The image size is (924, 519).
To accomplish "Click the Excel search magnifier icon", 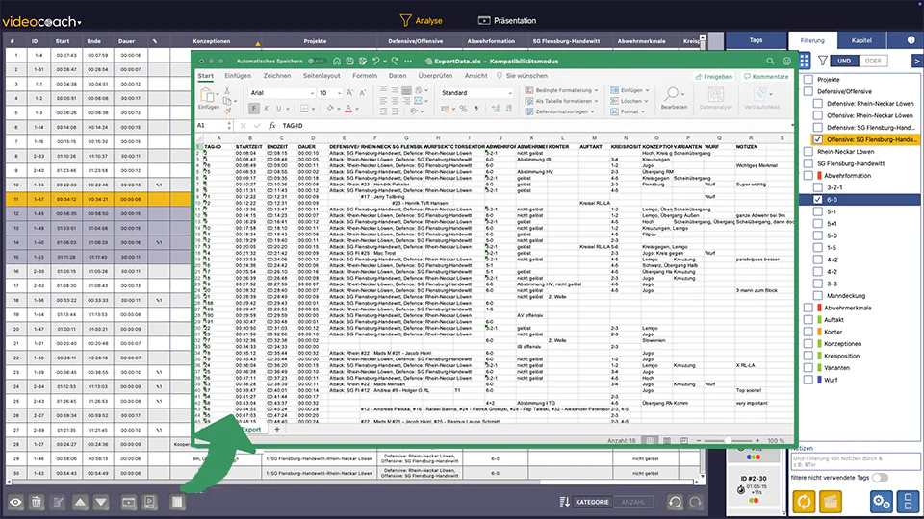I will 770,61.
